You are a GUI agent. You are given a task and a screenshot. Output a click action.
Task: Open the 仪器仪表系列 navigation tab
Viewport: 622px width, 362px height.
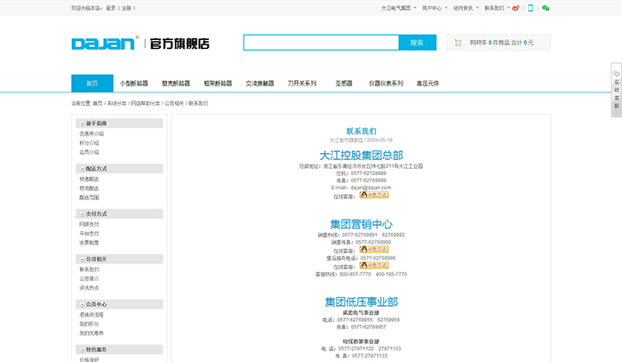click(x=386, y=84)
